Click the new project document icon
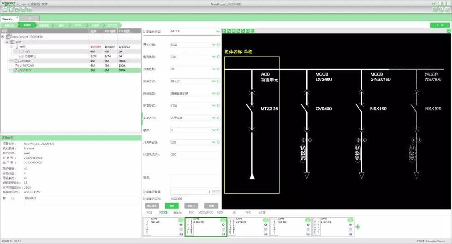The height and width of the screenshot is (244, 452). pyautogui.click(x=11, y=10)
